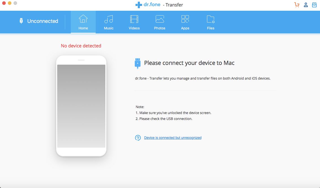Open the user account icon
320x188 pixels.
coord(306,5)
